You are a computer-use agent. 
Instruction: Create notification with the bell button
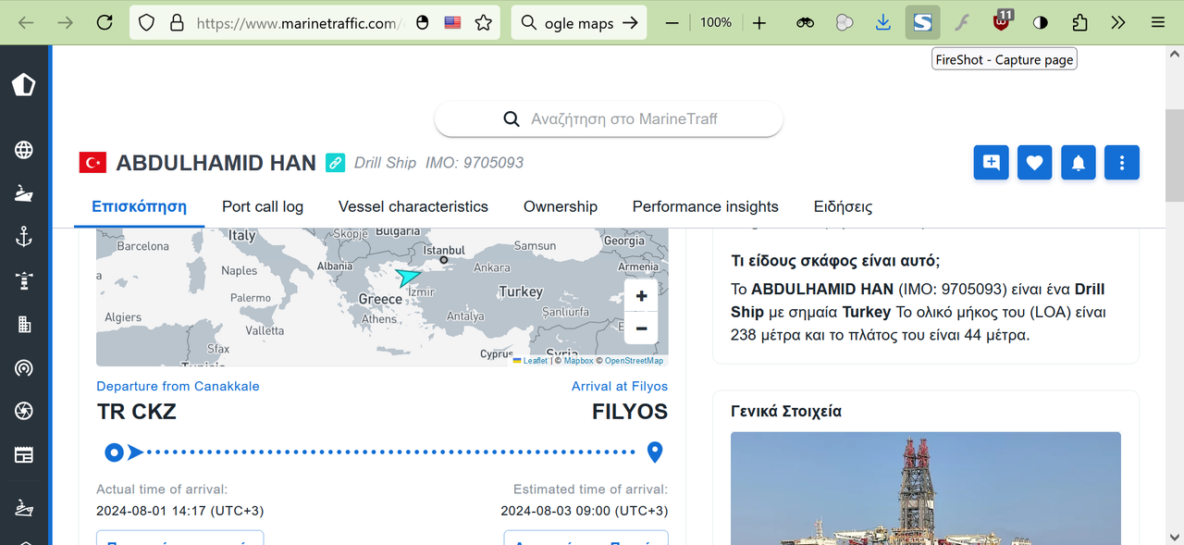(1078, 163)
